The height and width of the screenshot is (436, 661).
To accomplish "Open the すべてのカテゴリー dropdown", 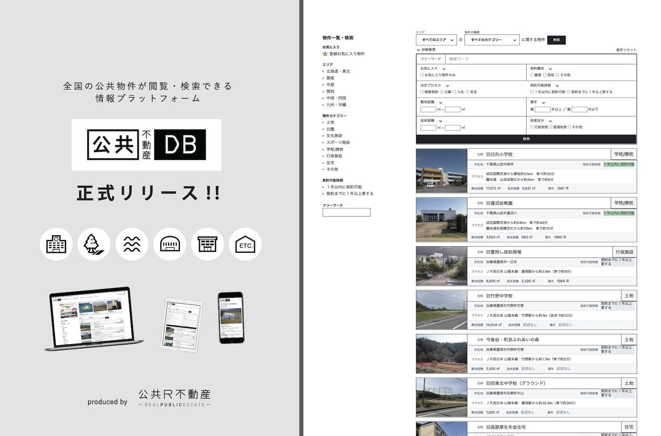I will coord(492,40).
